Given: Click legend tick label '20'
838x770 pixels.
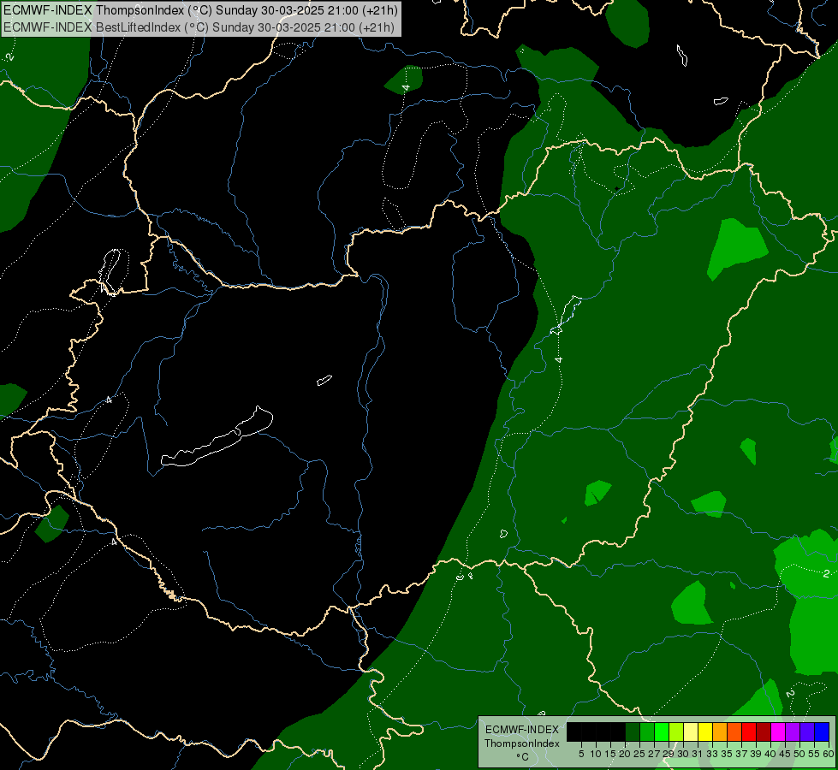Looking at the screenshot, I should pos(625,754).
